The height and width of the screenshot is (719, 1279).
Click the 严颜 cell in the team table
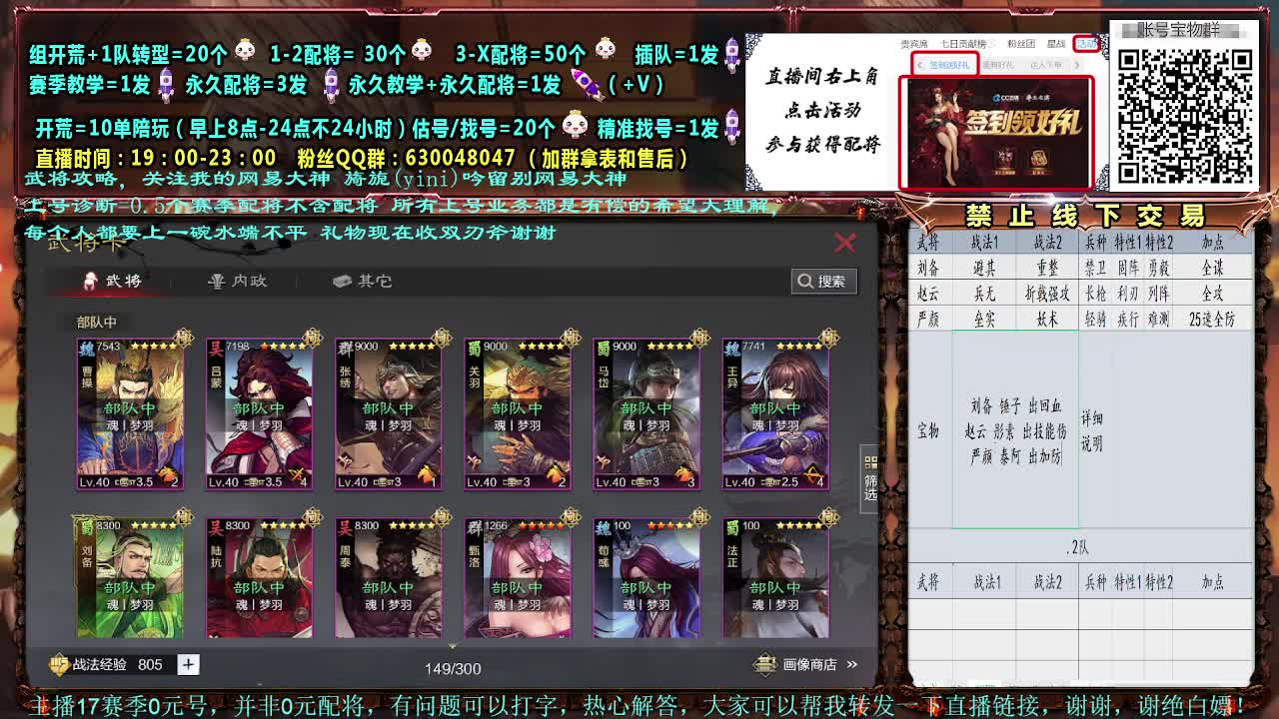point(928,320)
